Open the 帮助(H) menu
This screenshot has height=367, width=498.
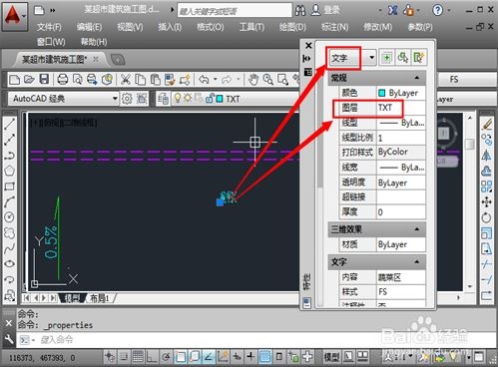(94, 42)
